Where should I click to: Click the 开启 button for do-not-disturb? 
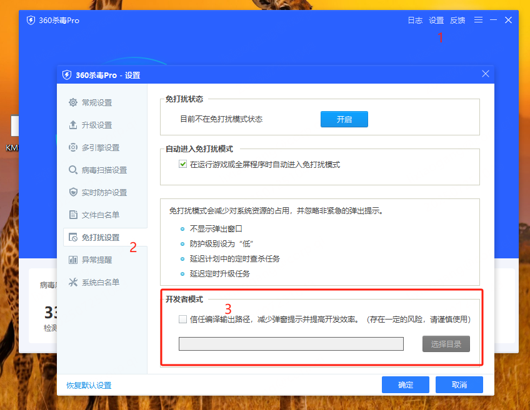point(344,119)
